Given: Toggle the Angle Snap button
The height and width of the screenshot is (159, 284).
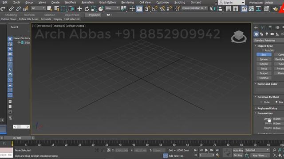Looking at the screenshot, I should point(155,9).
